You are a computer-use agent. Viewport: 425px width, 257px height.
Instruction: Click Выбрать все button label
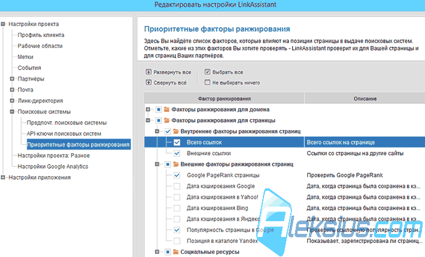[x=228, y=72]
